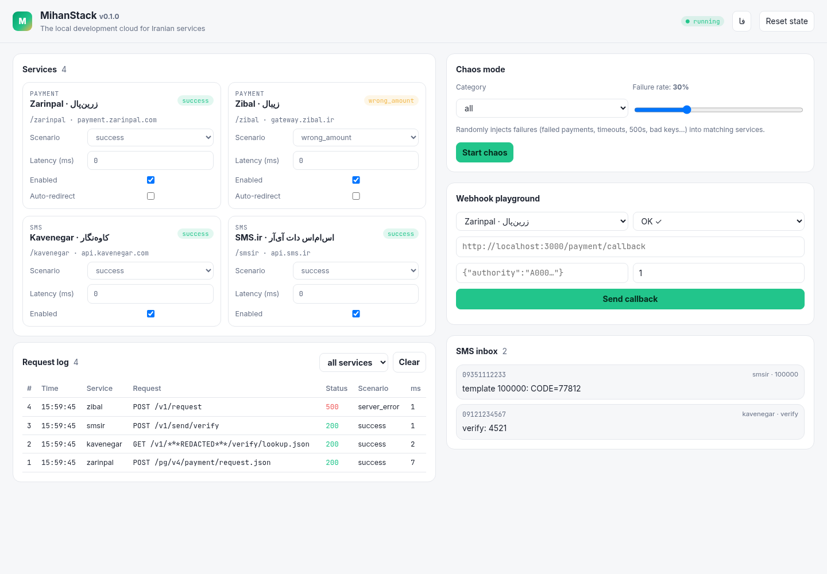
Task: Toggle Zibal Enabled checkbox
Action: click(x=356, y=180)
